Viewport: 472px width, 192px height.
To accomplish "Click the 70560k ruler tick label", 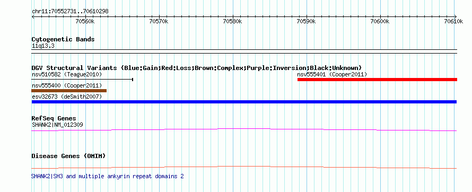I will (x=85, y=21).
